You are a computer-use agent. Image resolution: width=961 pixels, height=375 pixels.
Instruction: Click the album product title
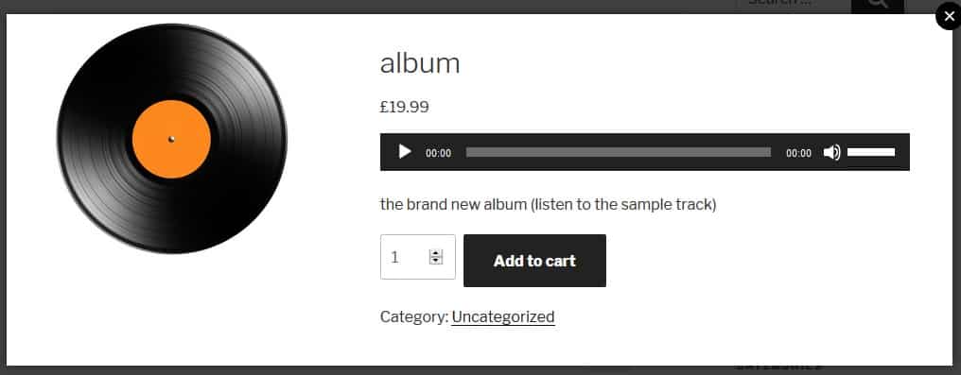point(420,63)
